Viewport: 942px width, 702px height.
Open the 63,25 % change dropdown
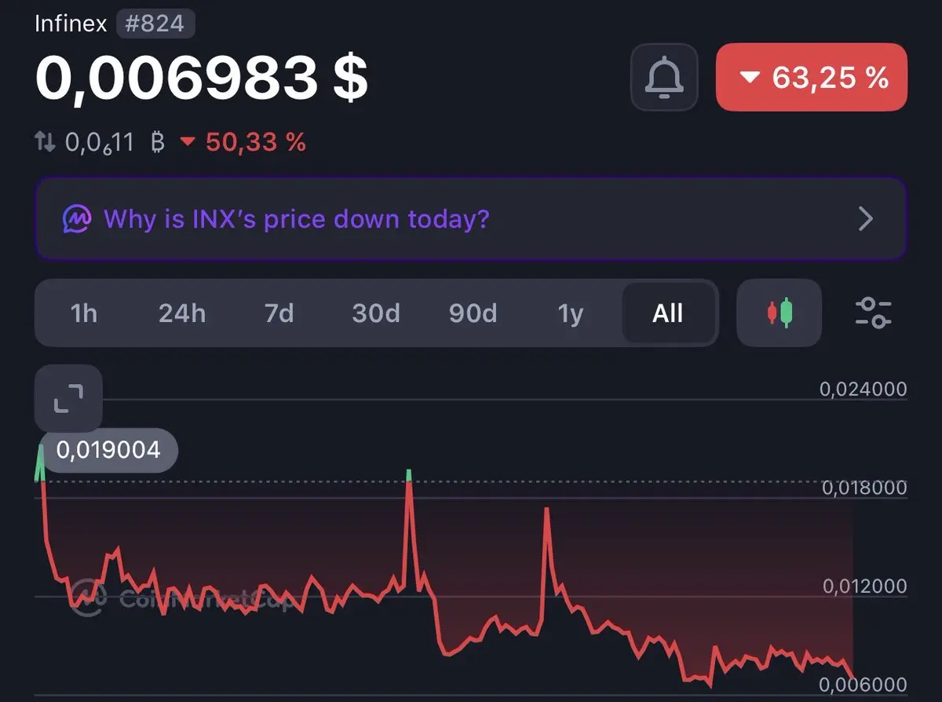coord(812,77)
